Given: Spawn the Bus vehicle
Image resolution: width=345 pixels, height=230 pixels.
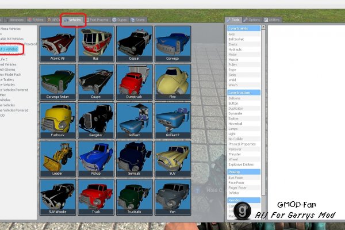Looking at the screenshot, I should (96, 44).
